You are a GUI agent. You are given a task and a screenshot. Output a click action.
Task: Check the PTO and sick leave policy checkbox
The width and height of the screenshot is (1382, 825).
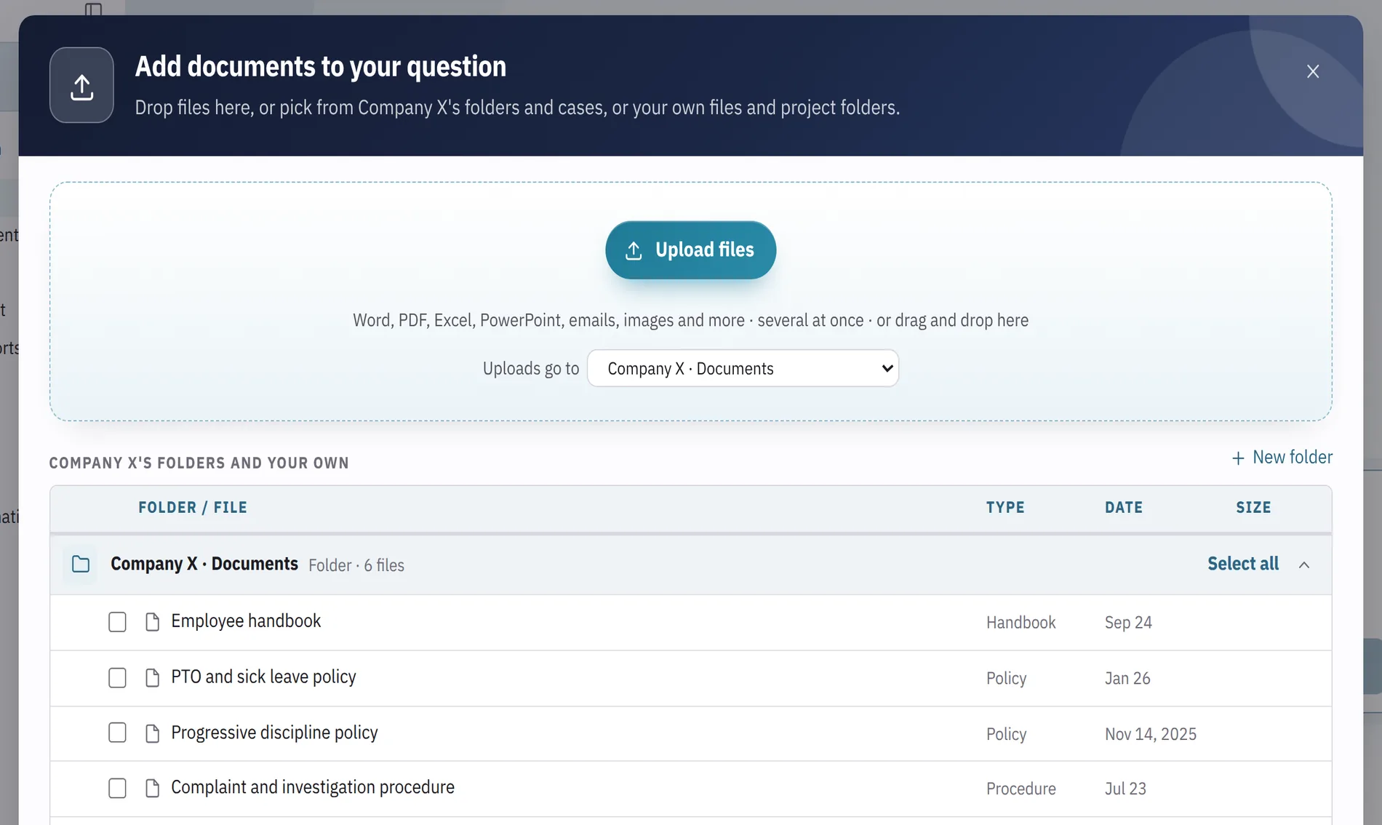(x=117, y=678)
